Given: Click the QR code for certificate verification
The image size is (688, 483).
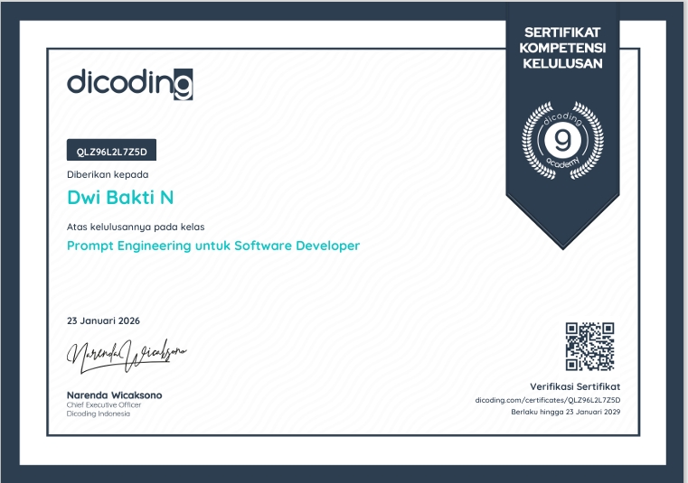Looking at the screenshot, I should [589, 346].
